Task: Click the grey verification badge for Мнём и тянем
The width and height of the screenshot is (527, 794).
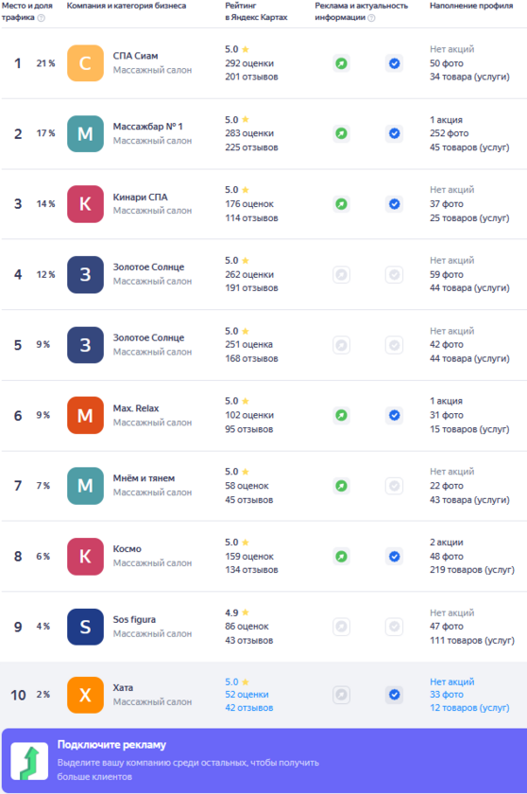Action: pyautogui.click(x=394, y=486)
